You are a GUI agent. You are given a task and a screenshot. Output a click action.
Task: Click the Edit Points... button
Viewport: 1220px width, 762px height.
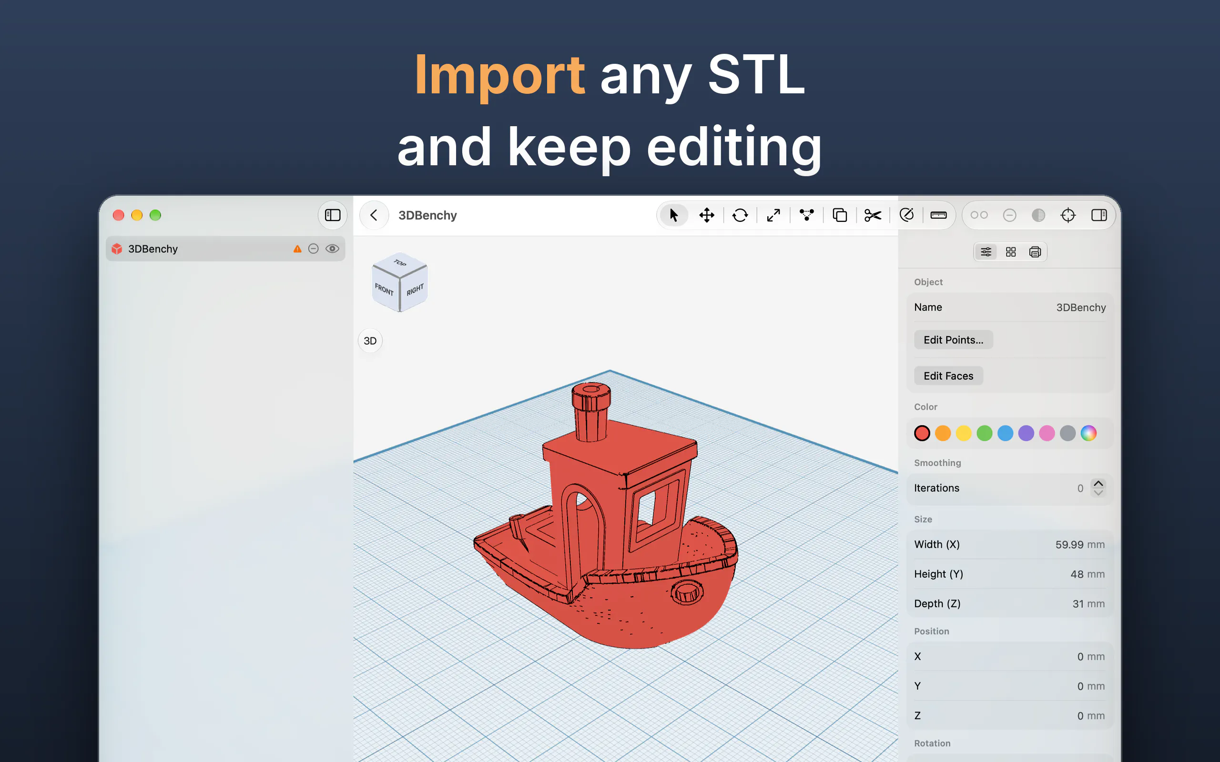click(x=953, y=340)
